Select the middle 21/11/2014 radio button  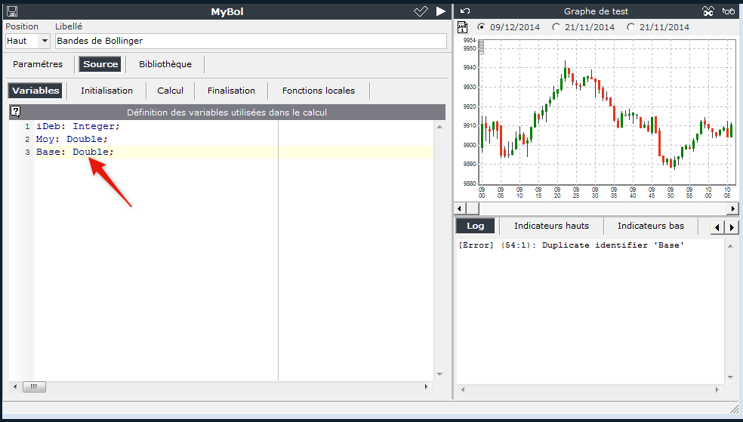click(x=556, y=27)
